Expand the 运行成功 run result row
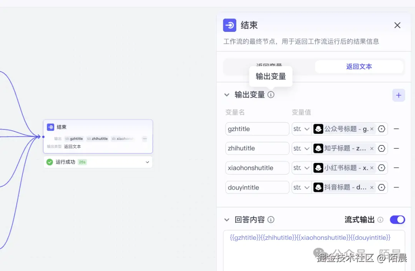The image size is (415, 271). click(x=147, y=162)
